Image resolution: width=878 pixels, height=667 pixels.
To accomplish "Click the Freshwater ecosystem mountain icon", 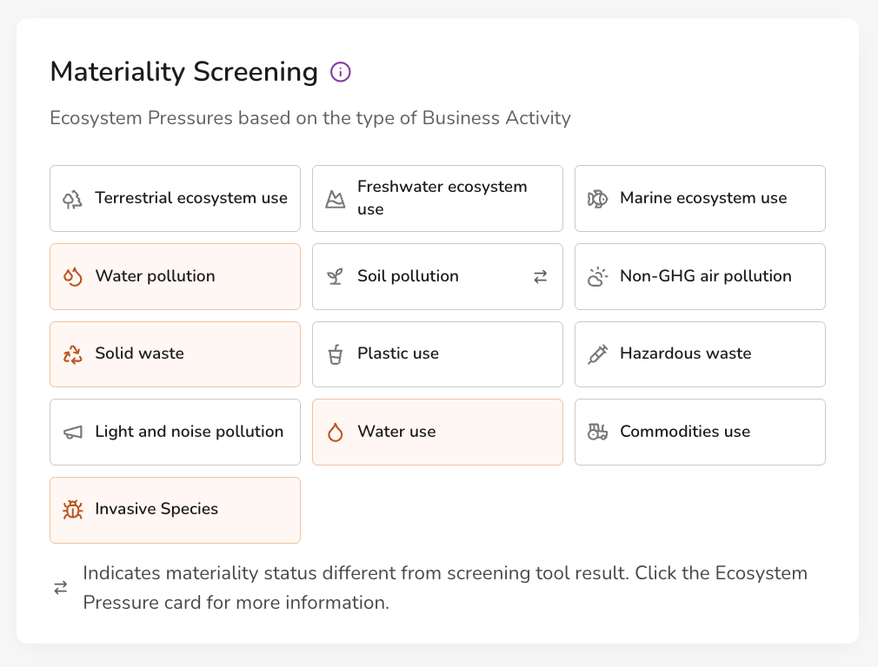I will coord(335,199).
